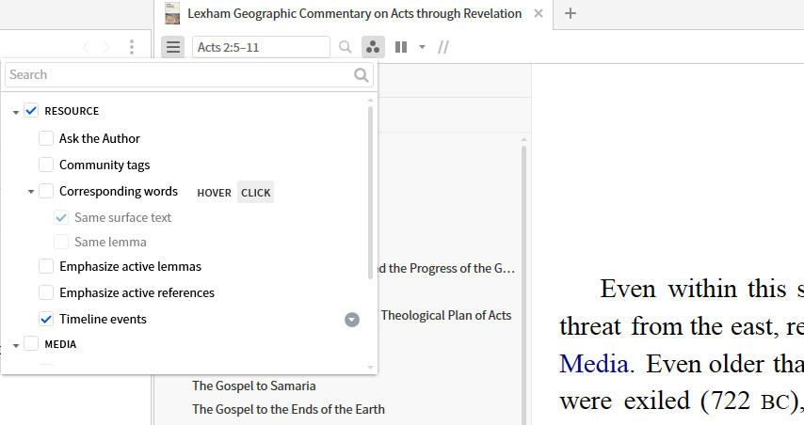
Task: Enable the Emphasize active references checkbox
Action: tap(46, 292)
